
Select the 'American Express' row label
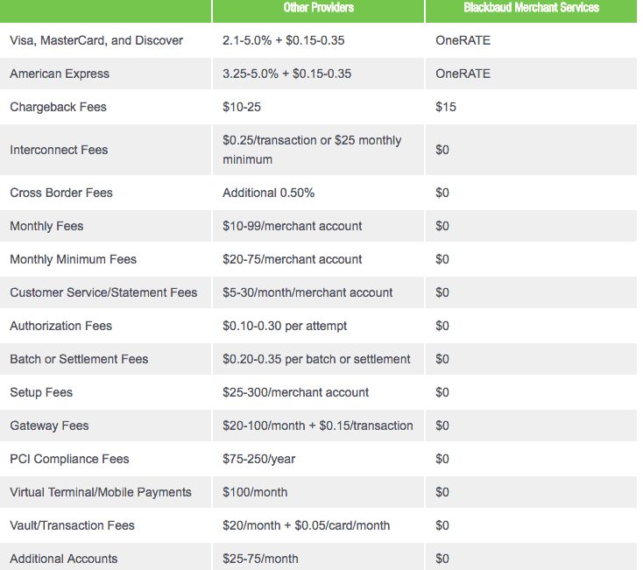point(60,74)
